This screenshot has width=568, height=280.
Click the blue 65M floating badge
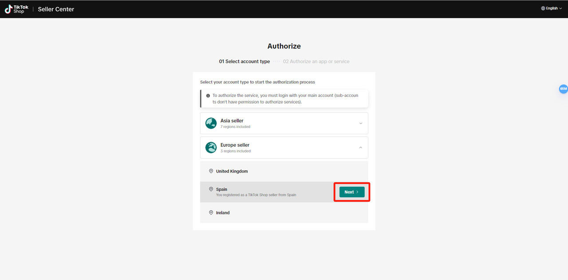point(563,89)
